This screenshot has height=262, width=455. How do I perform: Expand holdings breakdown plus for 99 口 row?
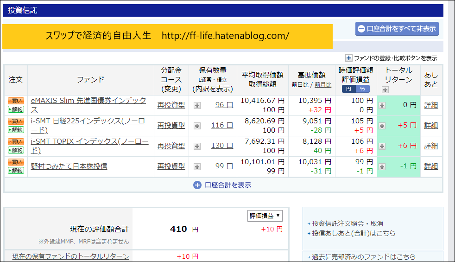(x=197, y=166)
